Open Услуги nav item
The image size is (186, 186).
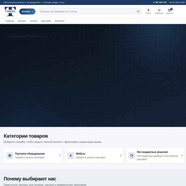34,21
